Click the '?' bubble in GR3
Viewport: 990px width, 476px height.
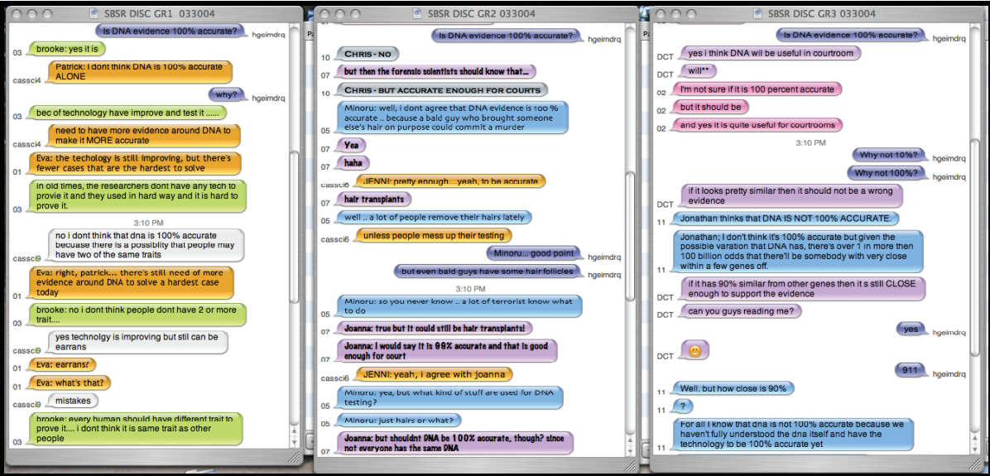tap(683, 406)
